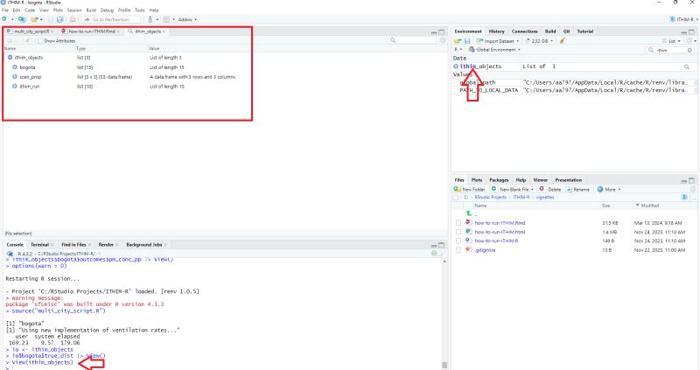
Task: Click the R logo in console header
Action: [10, 254]
